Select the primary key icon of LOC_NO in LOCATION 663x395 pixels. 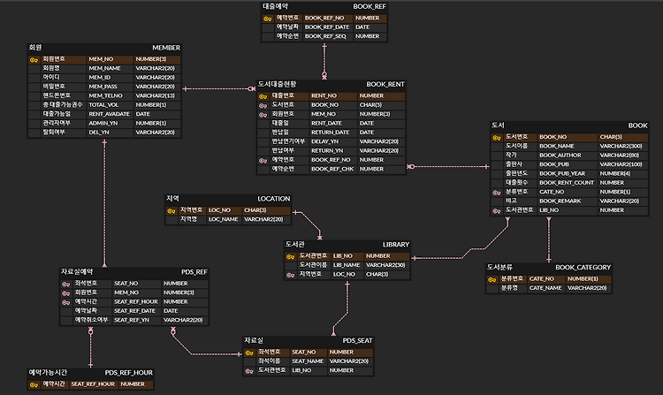pos(171,211)
